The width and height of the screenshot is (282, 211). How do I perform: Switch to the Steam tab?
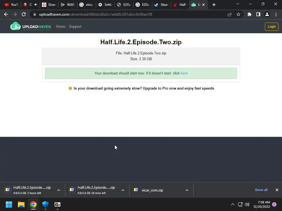click(x=161, y=5)
